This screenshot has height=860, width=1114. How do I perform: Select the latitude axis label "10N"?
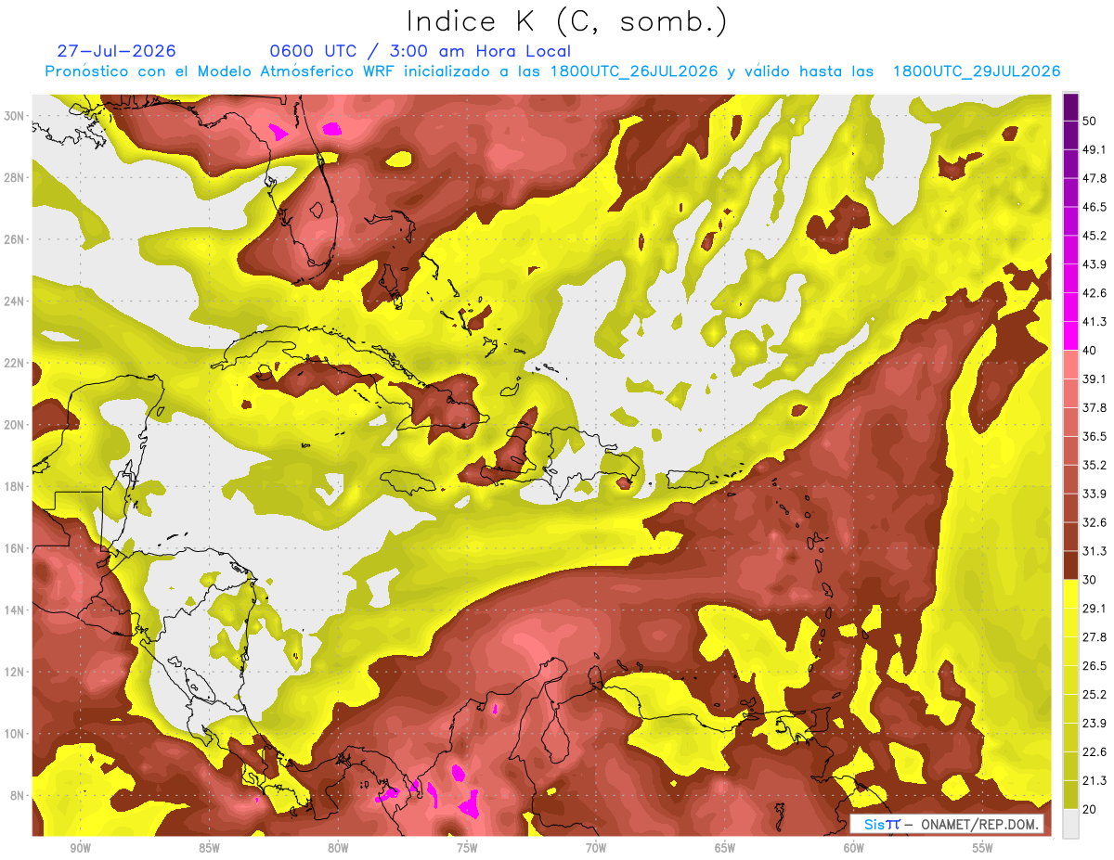tap(14, 734)
